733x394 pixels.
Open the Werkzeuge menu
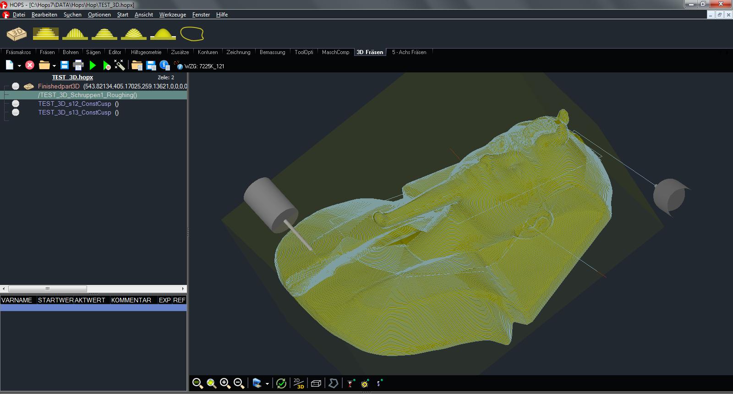pyautogui.click(x=172, y=15)
